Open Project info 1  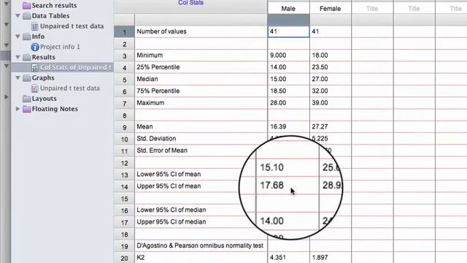pyautogui.click(x=60, y=47)
